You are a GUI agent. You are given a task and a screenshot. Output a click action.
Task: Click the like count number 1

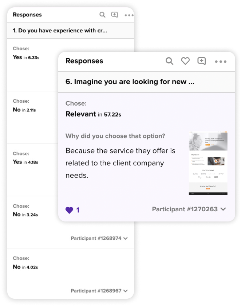pos(78,210)
